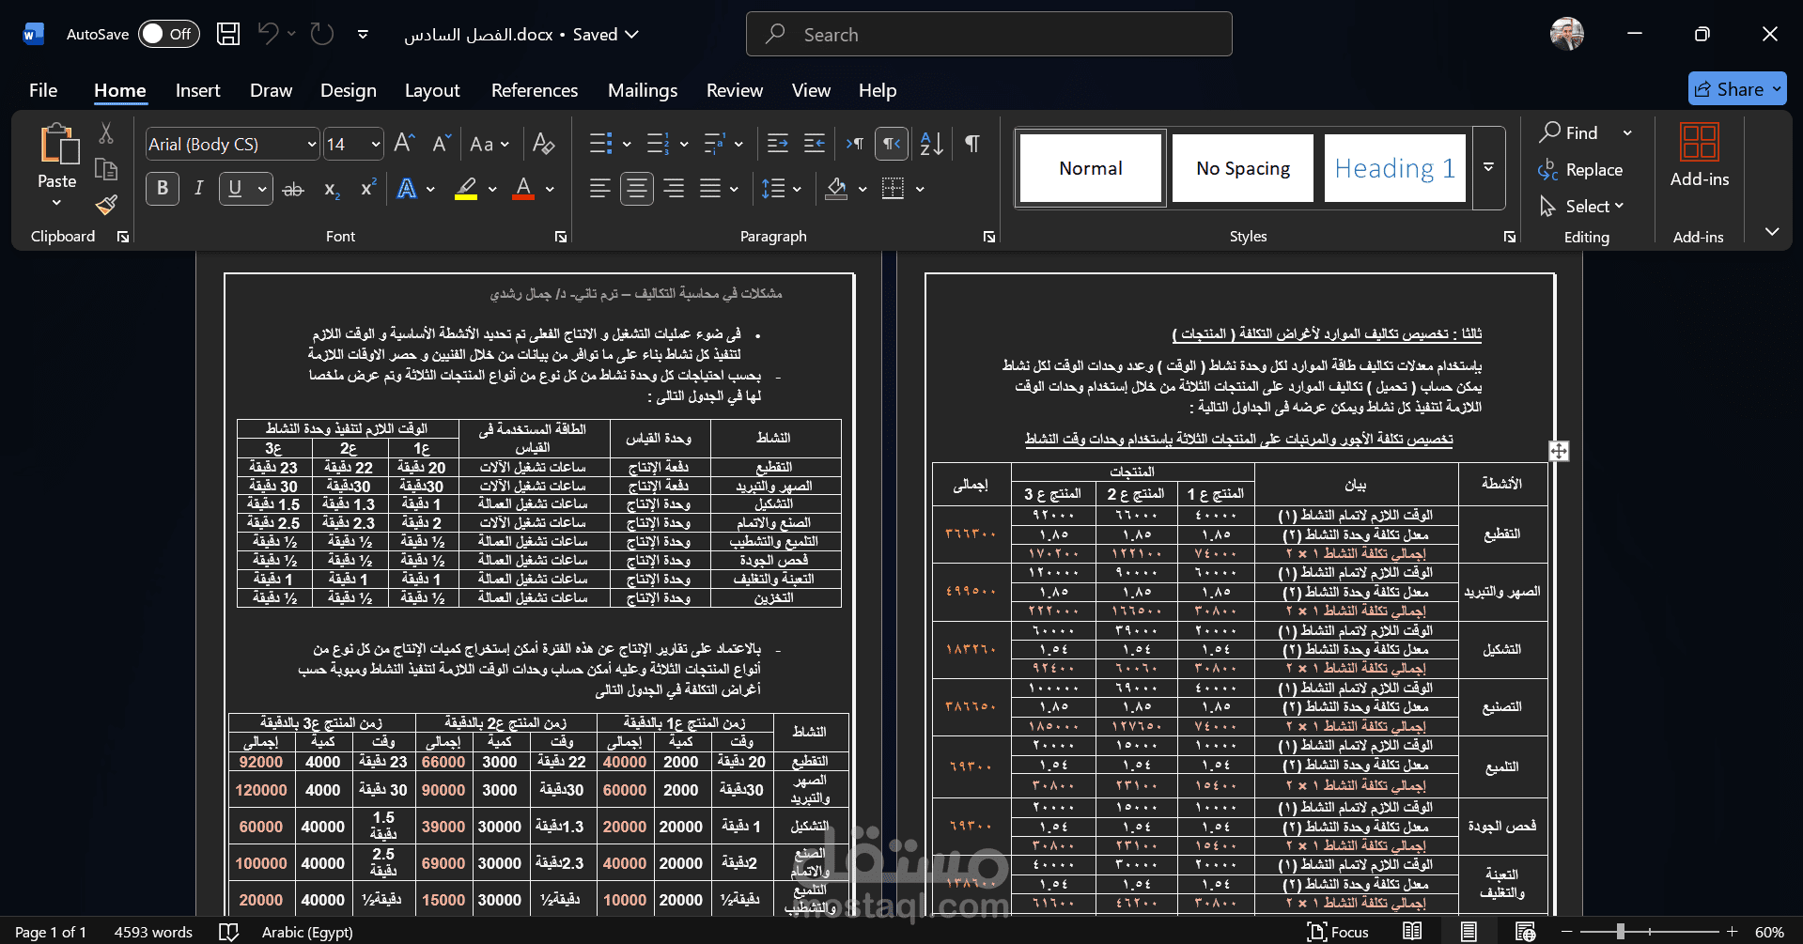This screenshot has width=1803, height=944.
Task: Click the Sort icon in Paragraph group
Action: (929, 143)
